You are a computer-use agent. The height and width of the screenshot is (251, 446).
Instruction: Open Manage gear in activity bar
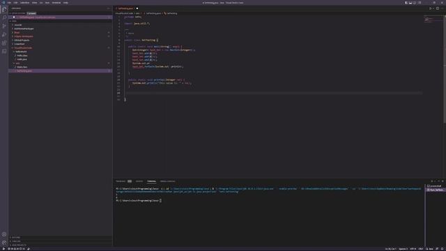tap(4, 243)
